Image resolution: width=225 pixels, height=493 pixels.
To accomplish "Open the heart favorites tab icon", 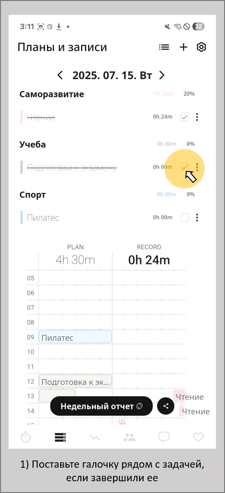I will coord(198,437).
